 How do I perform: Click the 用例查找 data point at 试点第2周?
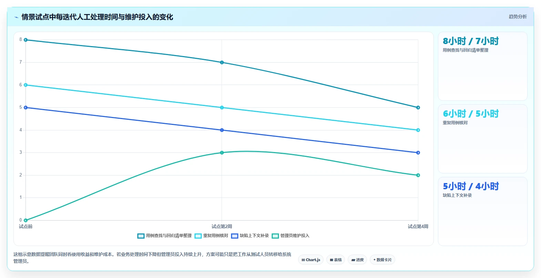(222, 62)
